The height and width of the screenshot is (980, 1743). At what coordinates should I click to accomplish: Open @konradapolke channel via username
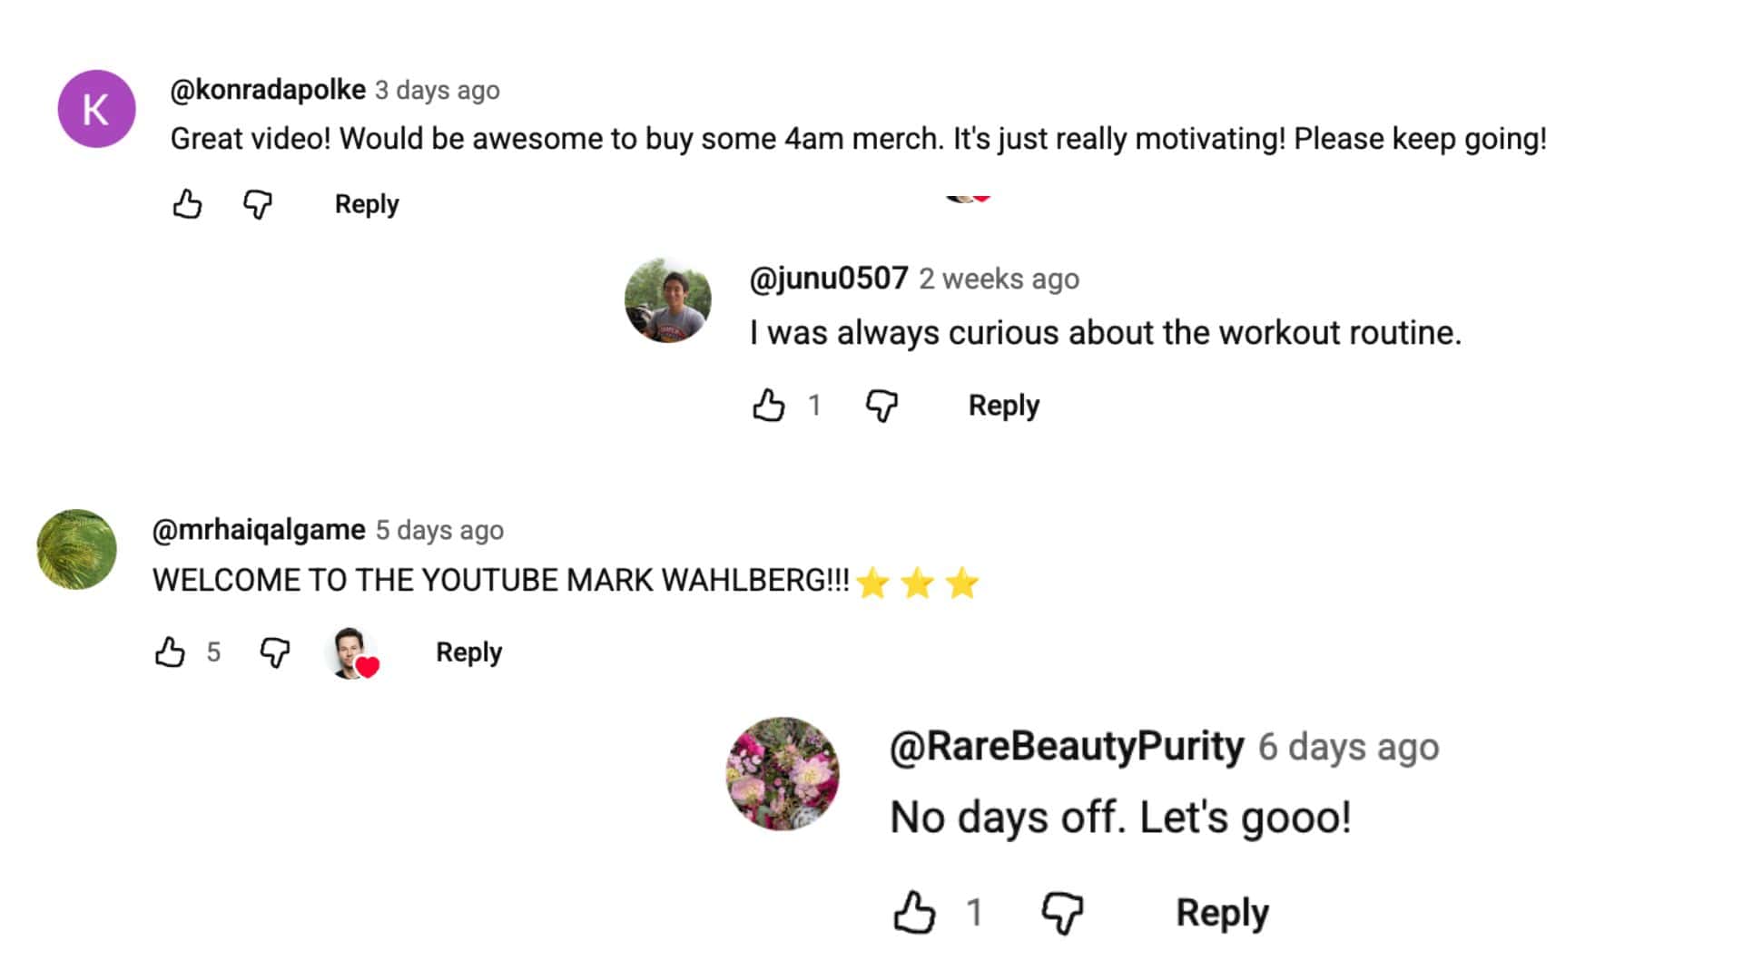click(268, 90)
